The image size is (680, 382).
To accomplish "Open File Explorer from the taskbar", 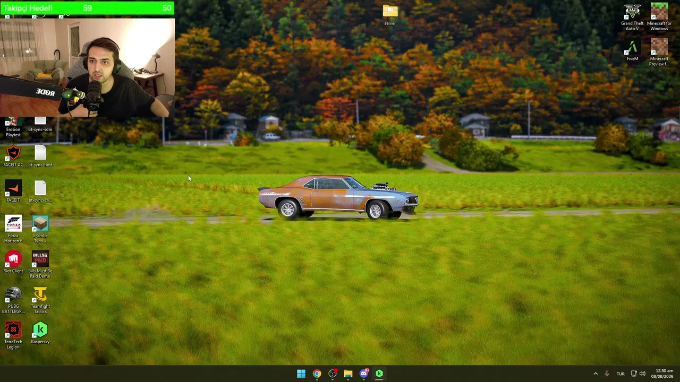I will (348, 374).
